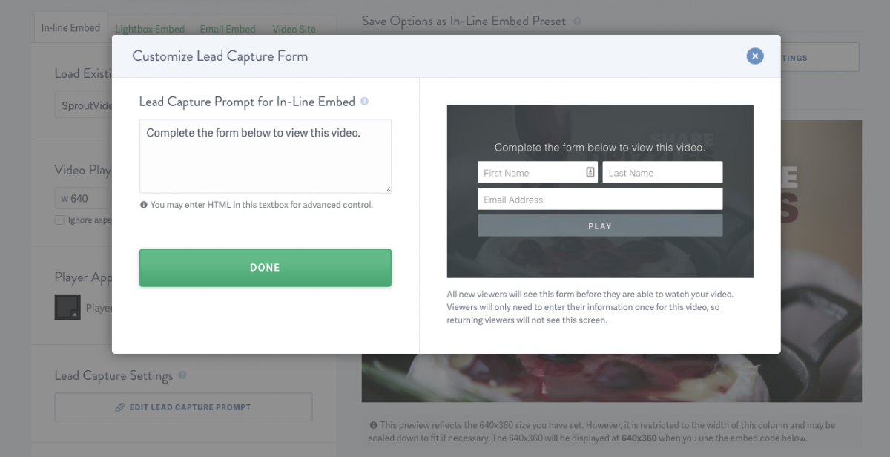Click help icon next to Lead Capture Settings
Viewport: 890px width, 457px height.
coord(182,375)
